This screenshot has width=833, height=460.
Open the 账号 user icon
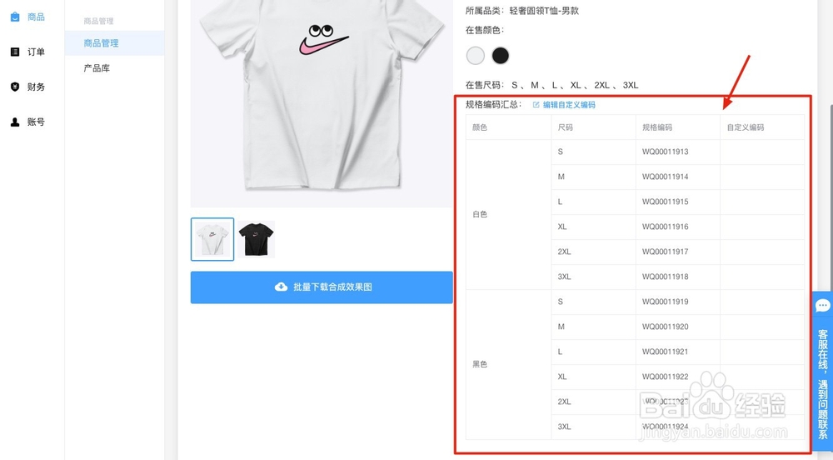coord(15,122)
